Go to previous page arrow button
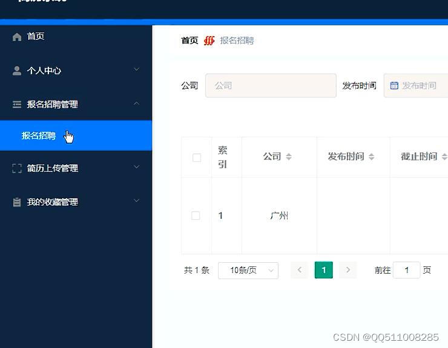 tap(300, 270)
